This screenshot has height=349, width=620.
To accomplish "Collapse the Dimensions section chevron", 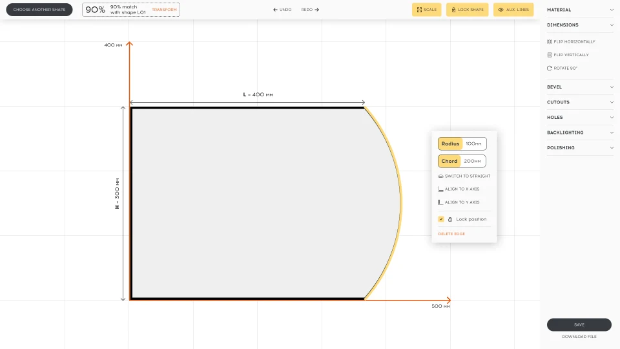I will coord(612,25).
